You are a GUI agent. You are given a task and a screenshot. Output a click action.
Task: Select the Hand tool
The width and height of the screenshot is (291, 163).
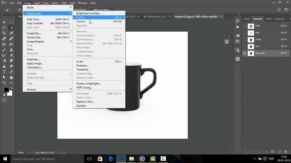pos(11,77)
